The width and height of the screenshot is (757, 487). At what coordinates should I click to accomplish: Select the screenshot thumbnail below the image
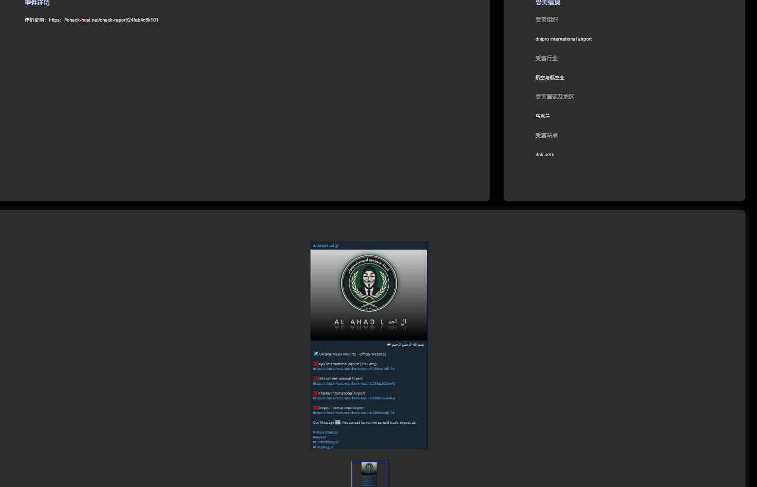pos(369,474)
